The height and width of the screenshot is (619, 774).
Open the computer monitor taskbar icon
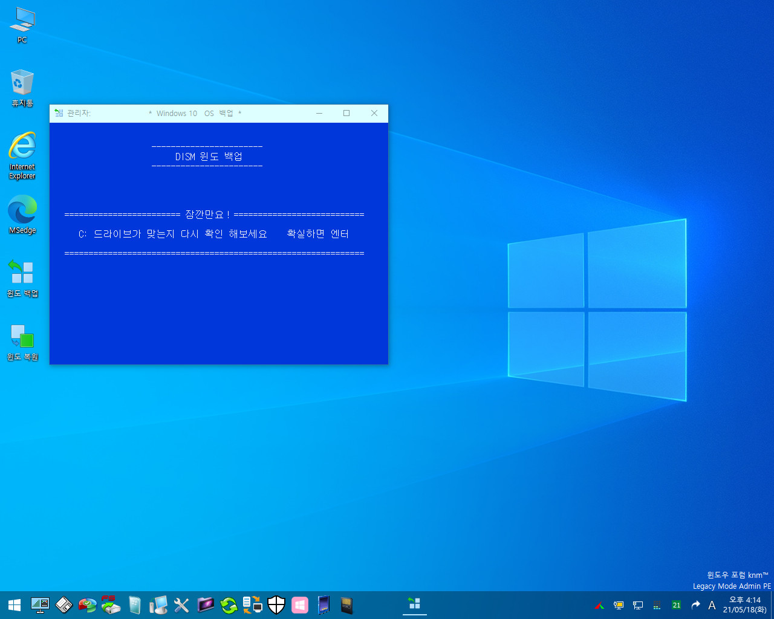click(x=158, y=605)
